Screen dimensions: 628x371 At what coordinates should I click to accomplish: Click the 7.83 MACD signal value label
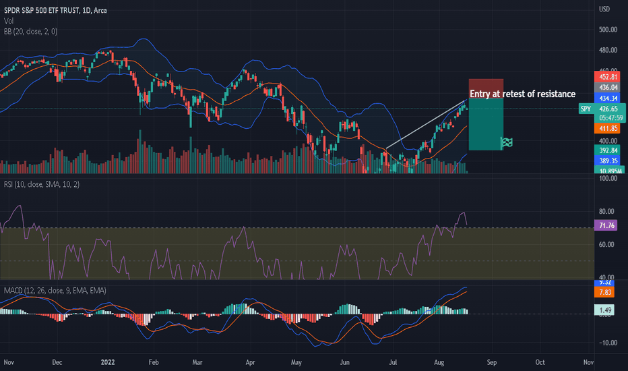point(605,292)
